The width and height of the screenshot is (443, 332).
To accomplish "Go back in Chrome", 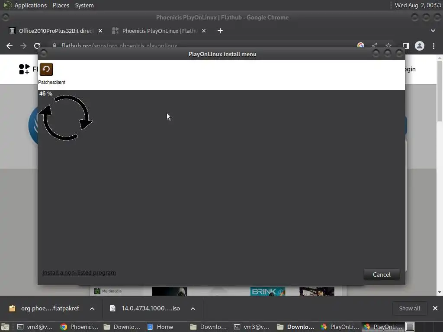I will pyautogui.click(x=10, y=46).
